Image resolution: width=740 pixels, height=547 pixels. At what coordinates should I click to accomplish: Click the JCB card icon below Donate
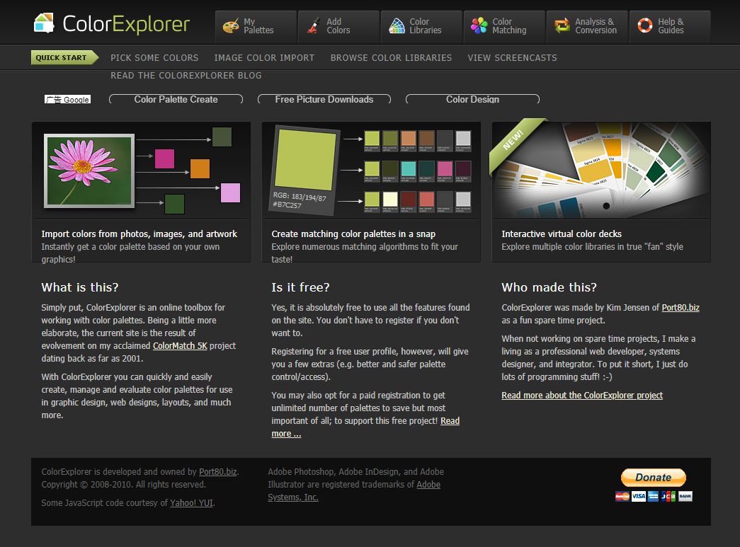(668, 496)
